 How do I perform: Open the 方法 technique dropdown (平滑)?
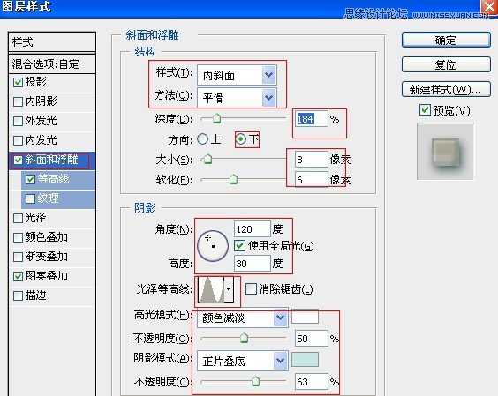(237, 98)
